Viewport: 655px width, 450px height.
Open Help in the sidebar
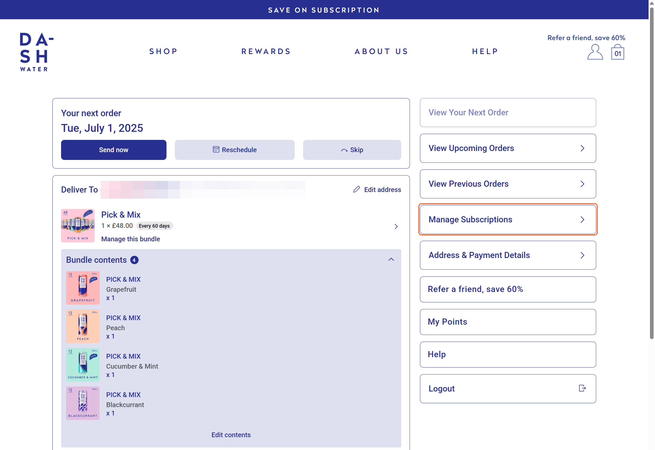(x=507, y=354)
